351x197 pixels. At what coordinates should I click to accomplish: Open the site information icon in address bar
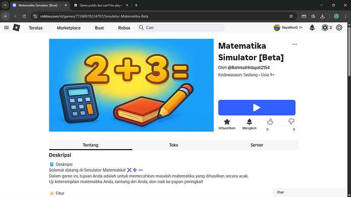tap(35, 16)
